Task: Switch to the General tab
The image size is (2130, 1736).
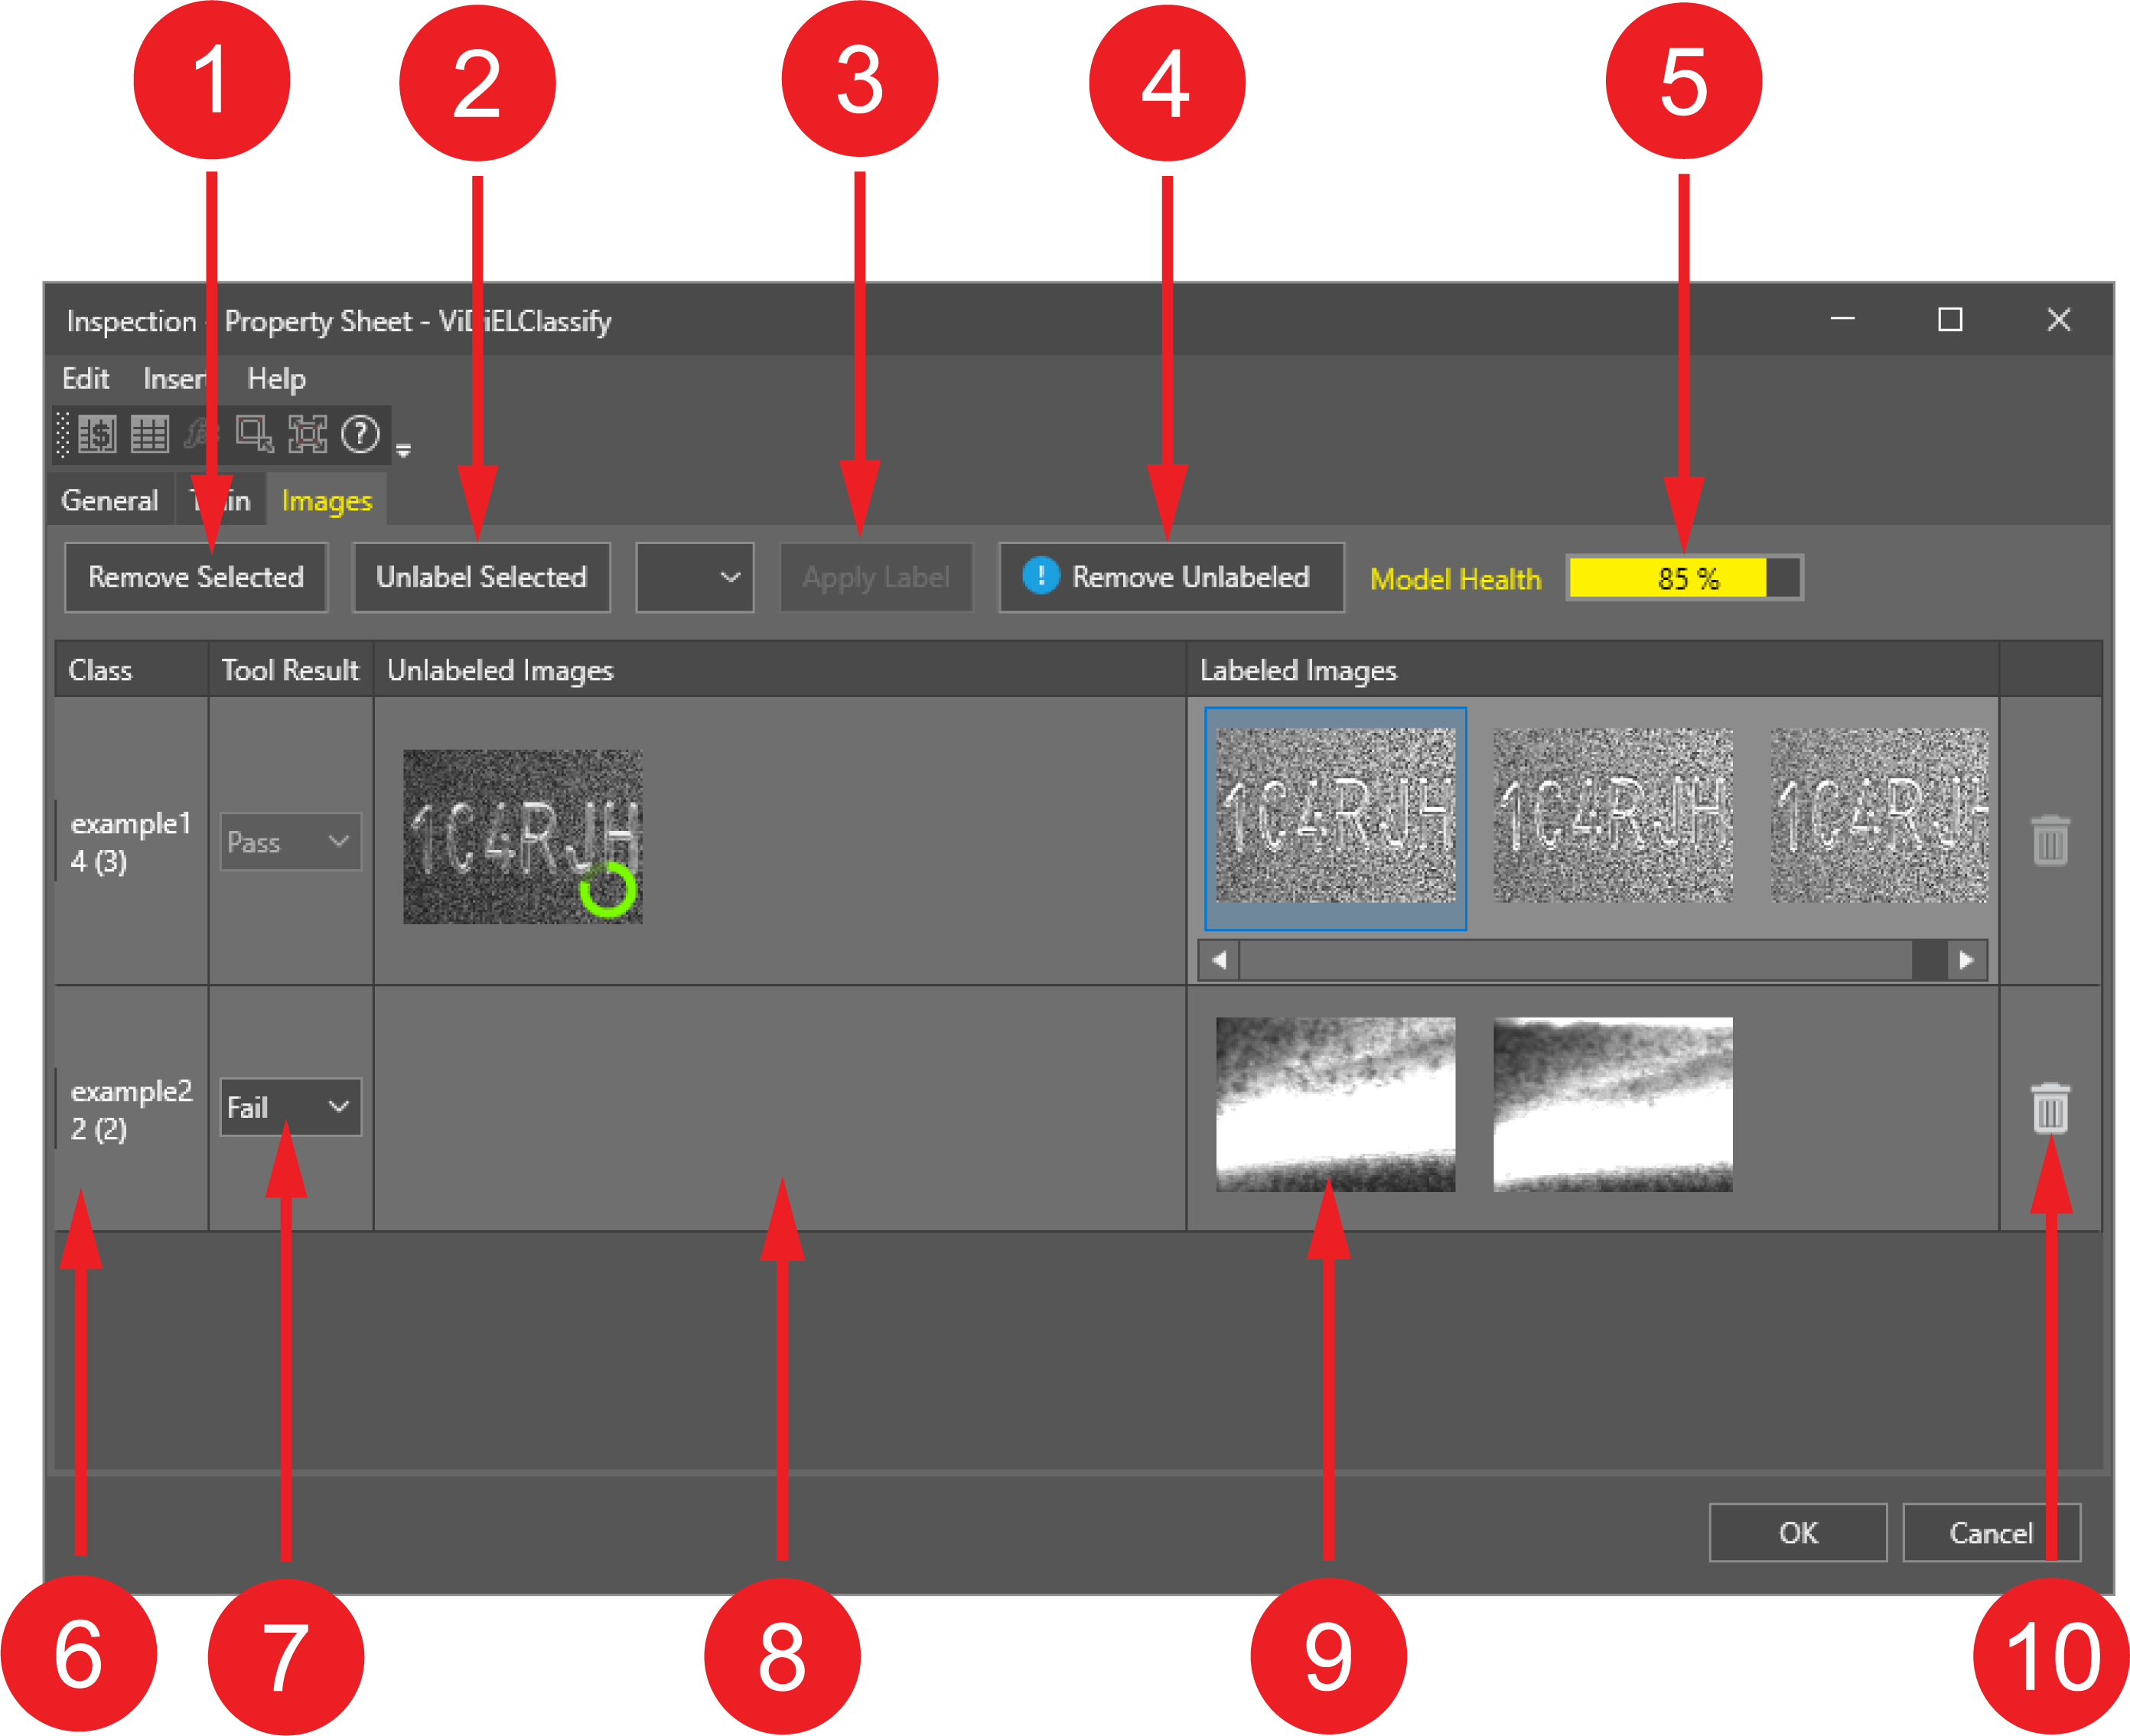Action: [x=110, y=500]
